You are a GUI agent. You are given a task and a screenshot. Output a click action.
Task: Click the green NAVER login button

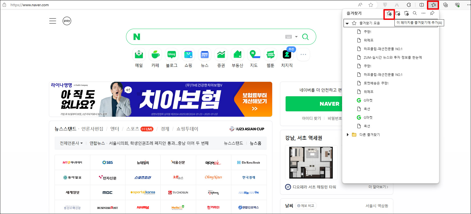[x=314, y=104]
